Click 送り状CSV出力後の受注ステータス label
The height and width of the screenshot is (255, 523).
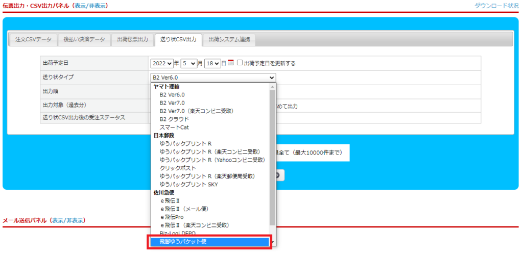pos(84,117)
